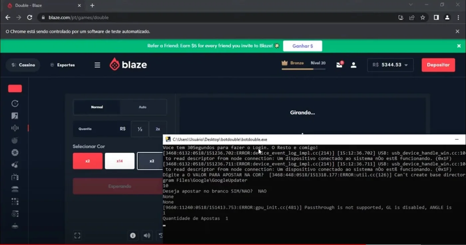Click the Quantia amount input field

point(102,129)
